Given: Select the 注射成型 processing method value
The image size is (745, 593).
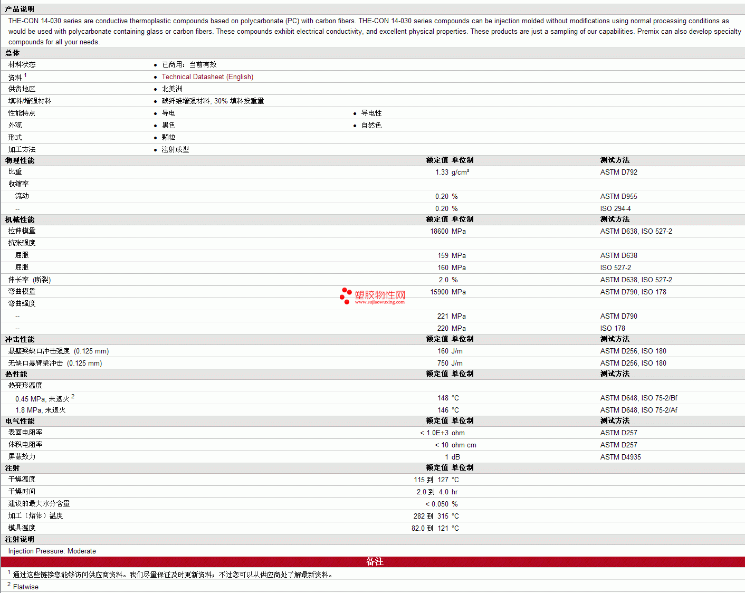Looking at the screenshot, I should [175, 150].
